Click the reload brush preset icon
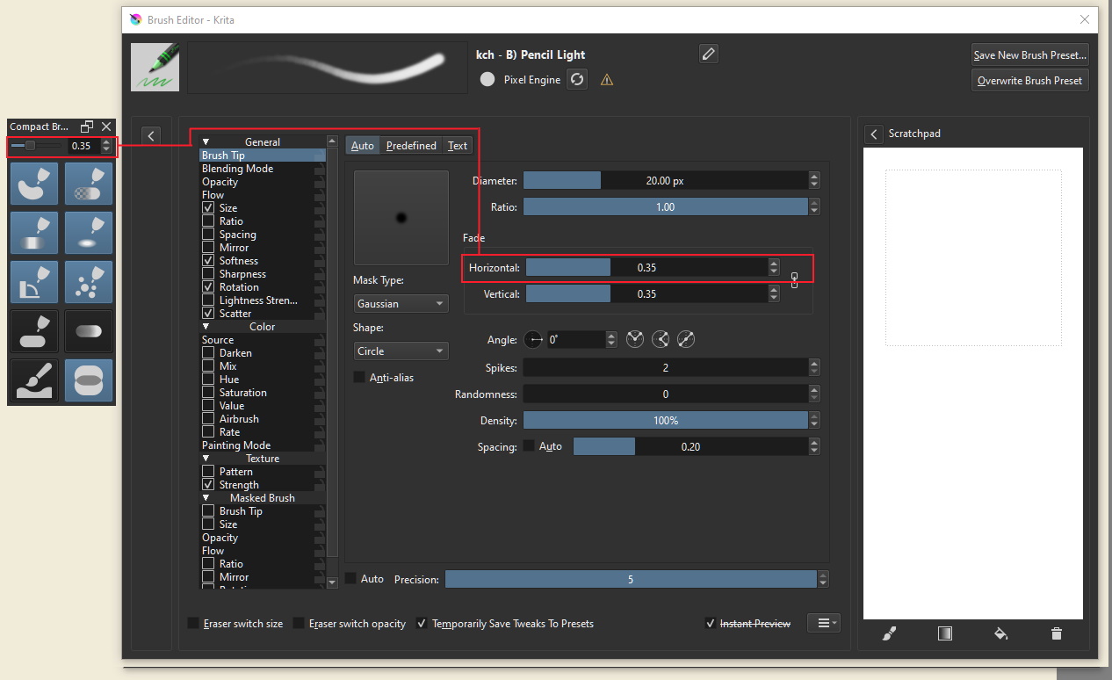The width and height of the screenshot is (1112, 680). [577, 79]
